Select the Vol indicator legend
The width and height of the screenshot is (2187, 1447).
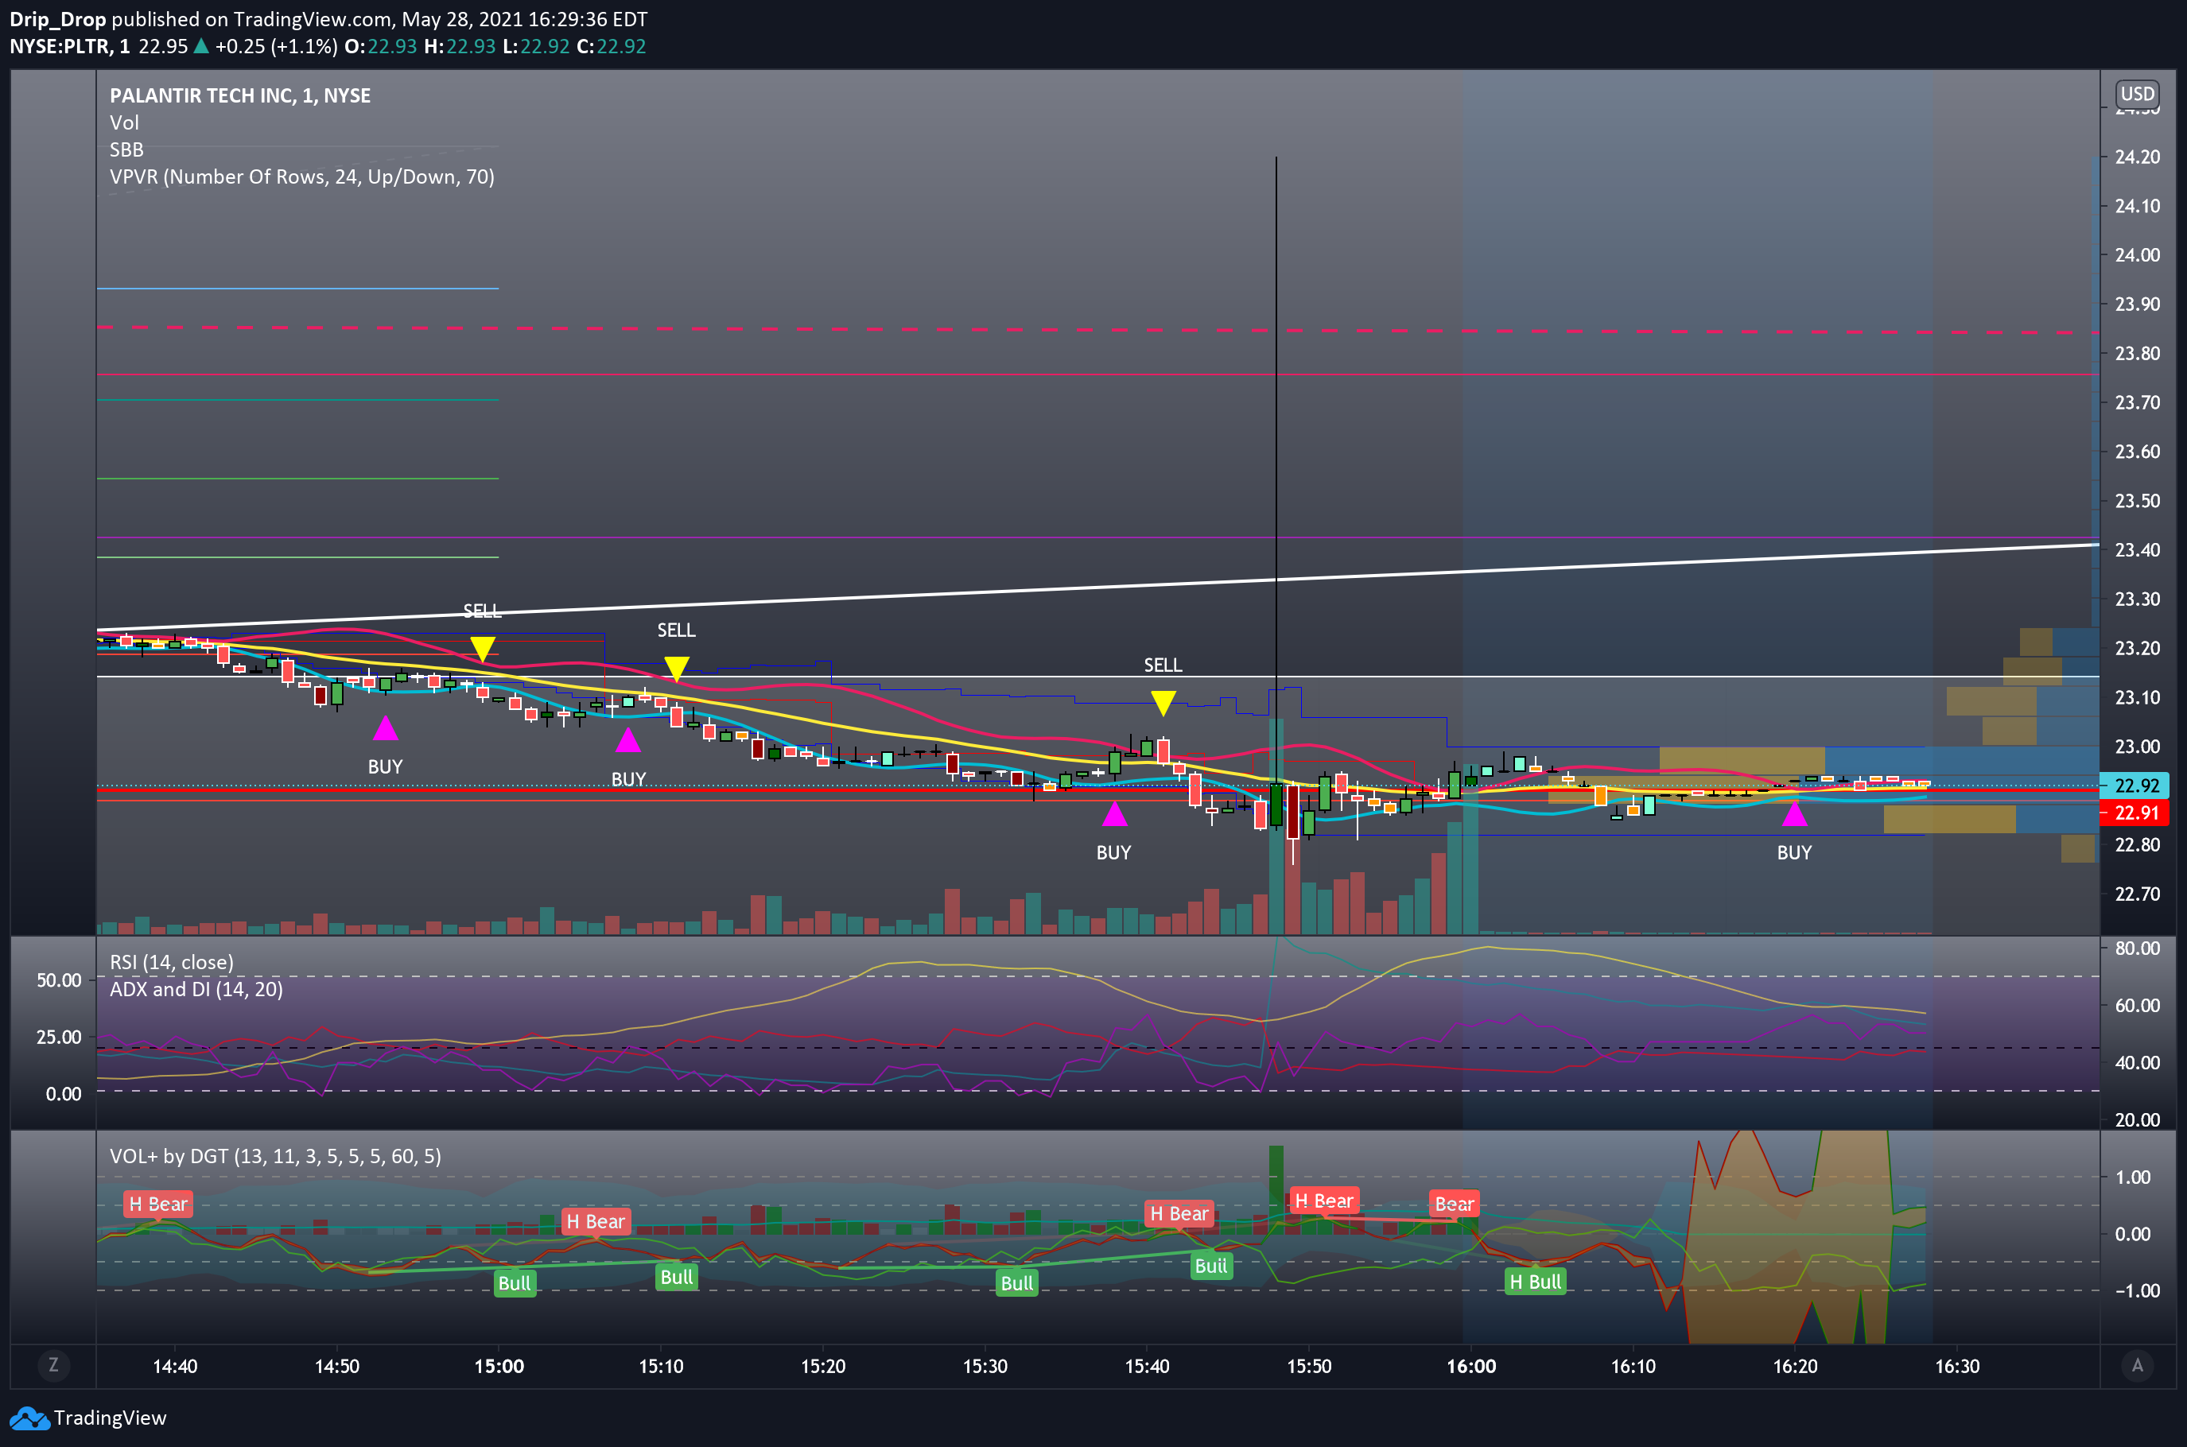tap(125, 122)
